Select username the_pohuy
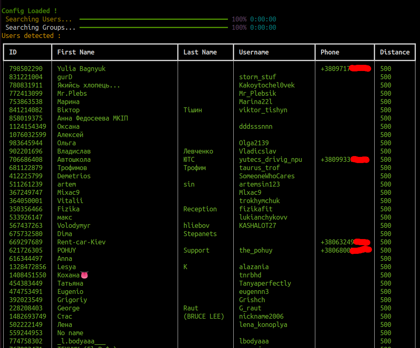The width and height of the screenshot is (420, 348). (x=256, y=251)
